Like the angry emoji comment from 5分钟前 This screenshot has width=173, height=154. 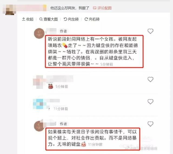pos(151,79)
